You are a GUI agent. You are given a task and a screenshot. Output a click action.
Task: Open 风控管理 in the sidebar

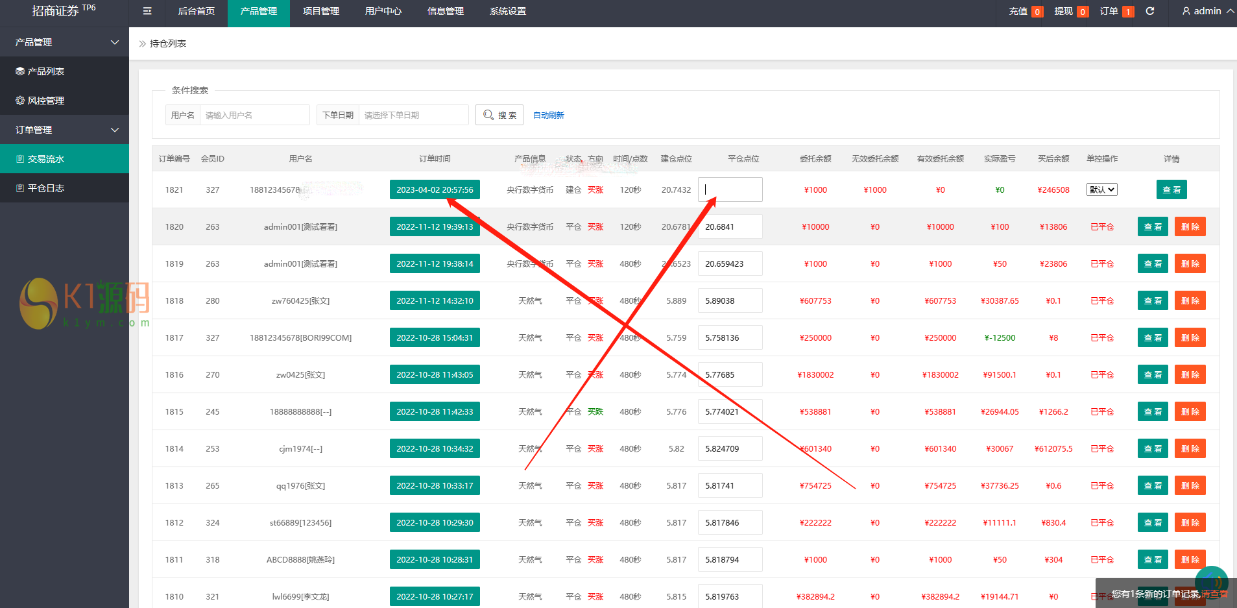coord(45,101)
